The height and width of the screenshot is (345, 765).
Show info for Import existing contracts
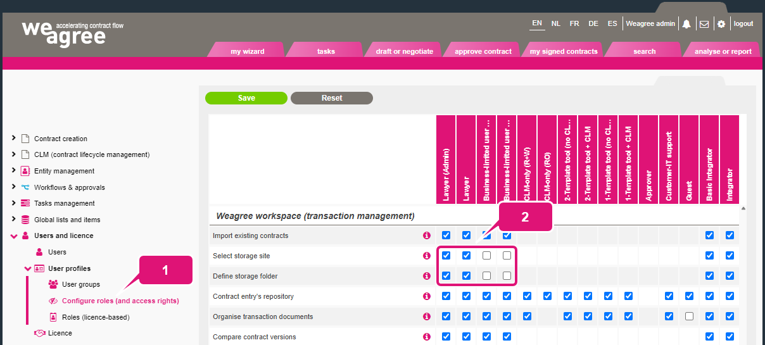[x=426, y=235]
